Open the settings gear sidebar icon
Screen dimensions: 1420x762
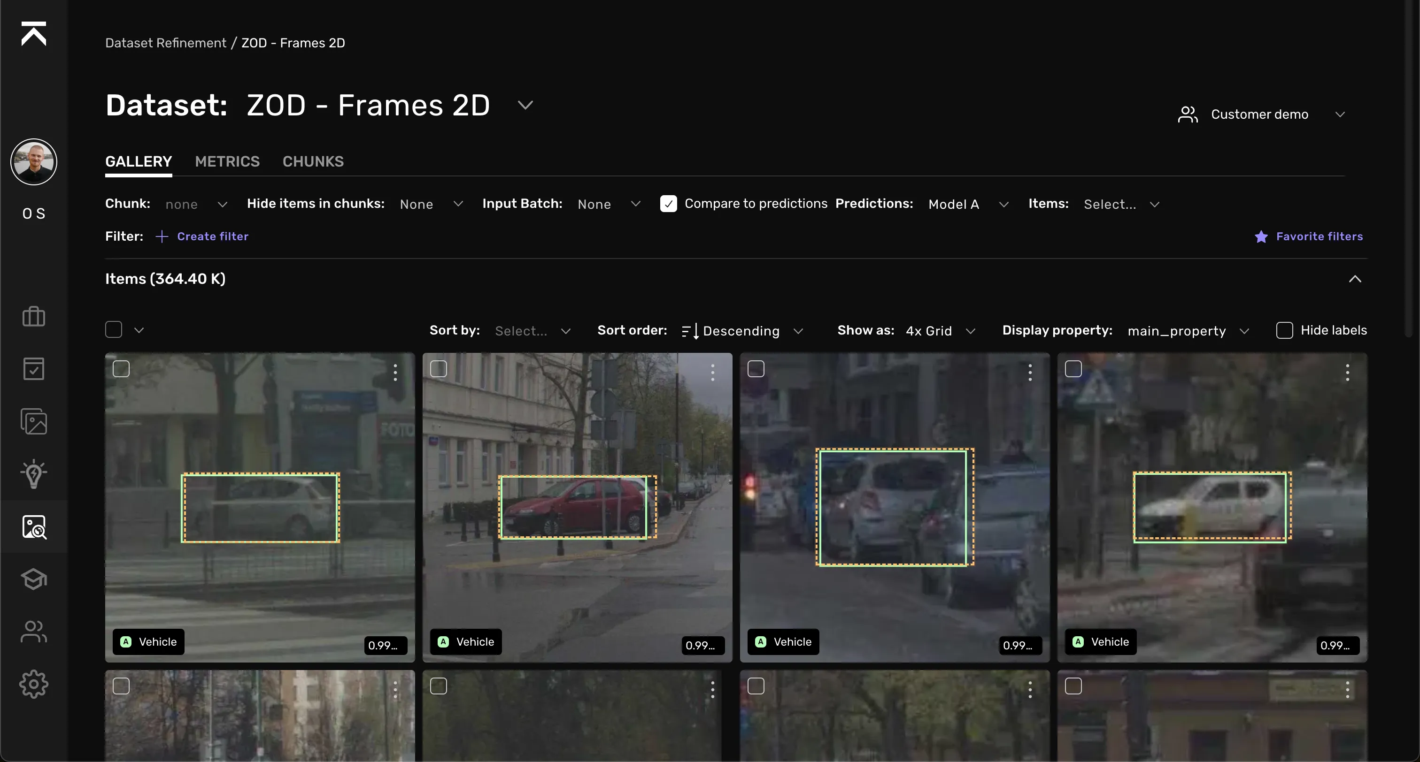(34, 684)
